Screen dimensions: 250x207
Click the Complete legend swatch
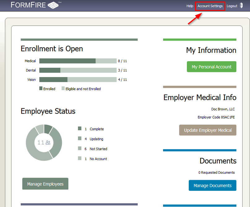[80, 128]
